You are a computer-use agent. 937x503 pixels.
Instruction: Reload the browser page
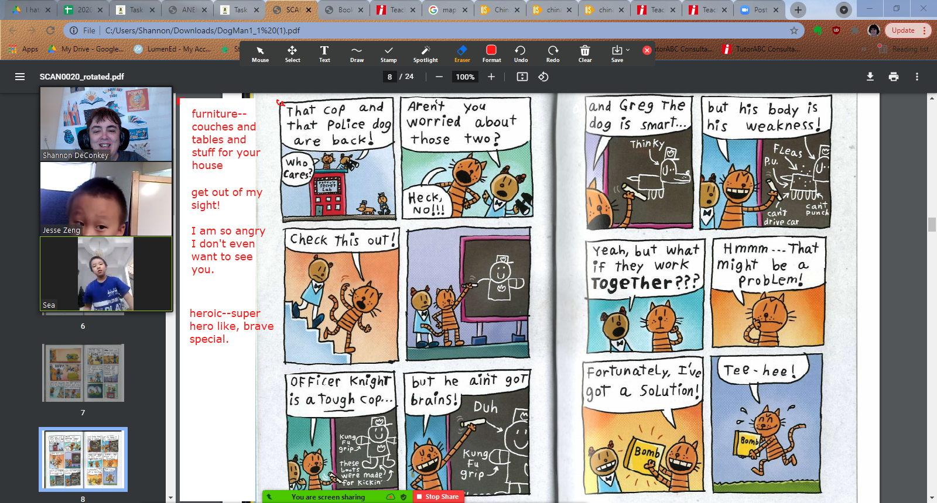pyautogui.click(x=50, y=30)
